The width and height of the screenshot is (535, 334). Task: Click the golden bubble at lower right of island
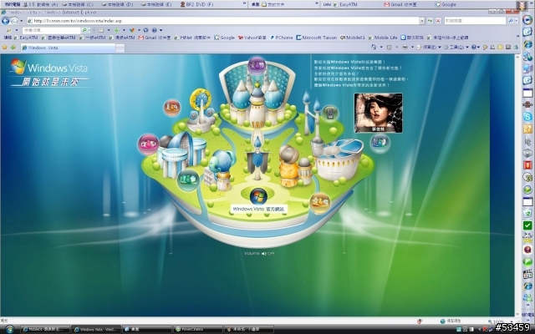(319, 202)
